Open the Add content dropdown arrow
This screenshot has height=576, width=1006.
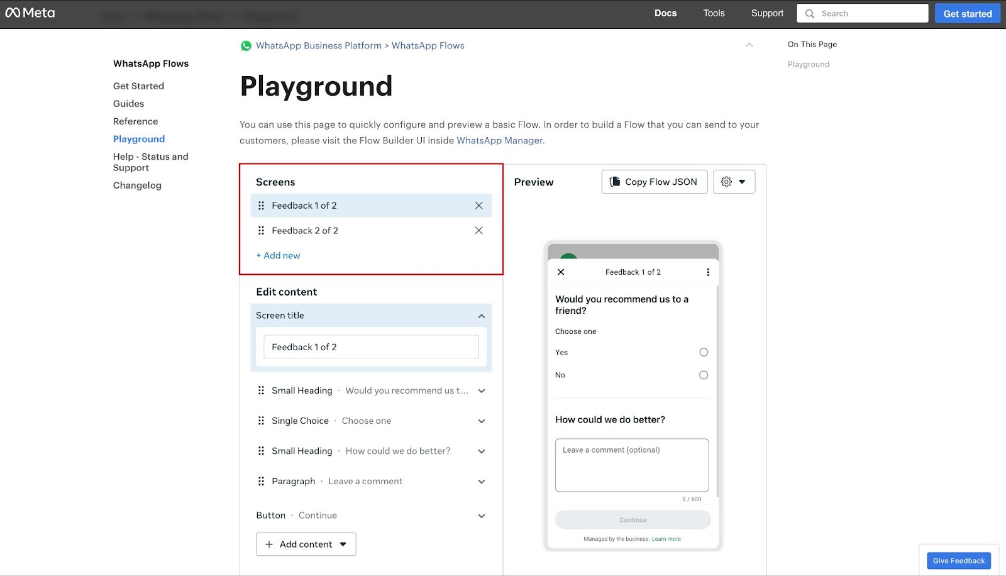tap(343, 545)
